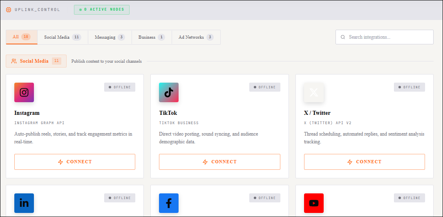Click the Instagram logo icon
Screen dimensions: 443x217
pyautogui.click(x=24, y=92)
